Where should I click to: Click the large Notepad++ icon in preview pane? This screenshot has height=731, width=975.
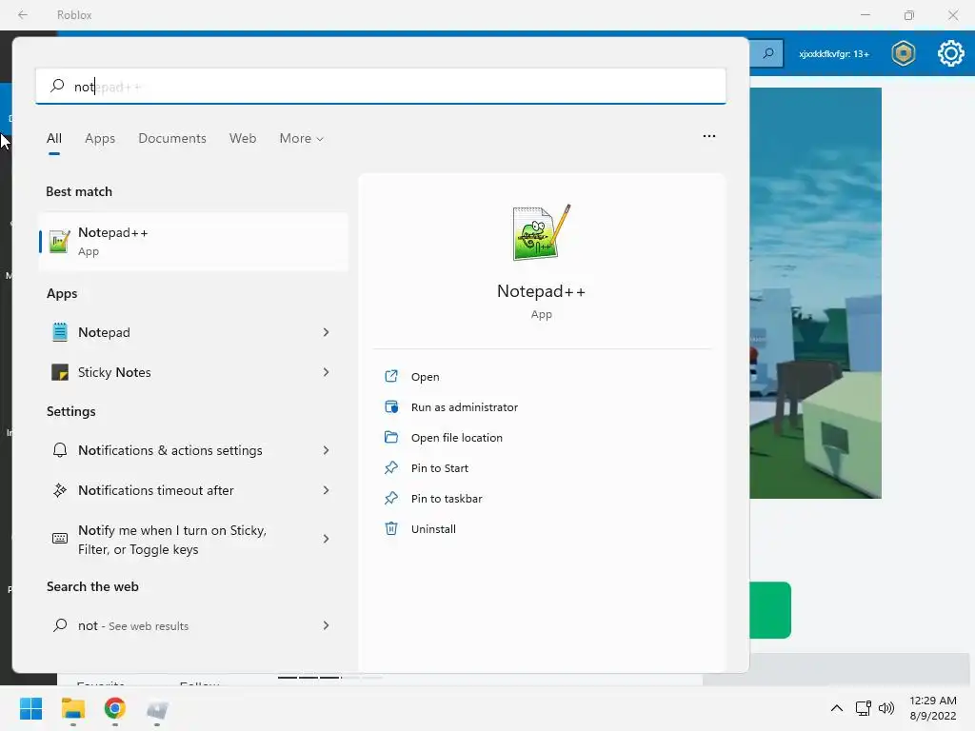point(541,233)
